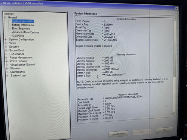Expand the Security settings node
187x140 pixels.
6,47
